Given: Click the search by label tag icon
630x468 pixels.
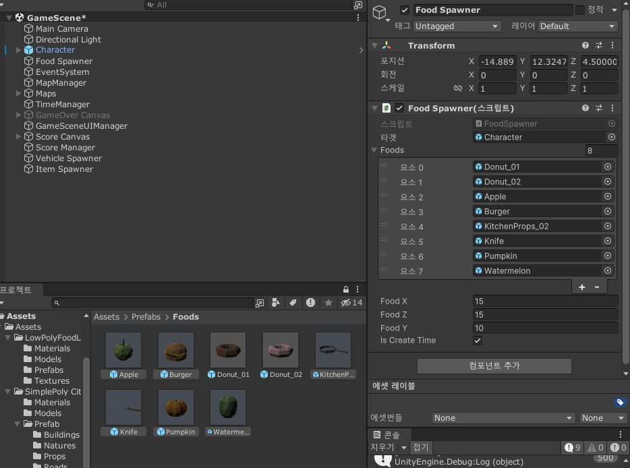Looking at the screenshot, I should pyautogui.click(x=293, y=303).
